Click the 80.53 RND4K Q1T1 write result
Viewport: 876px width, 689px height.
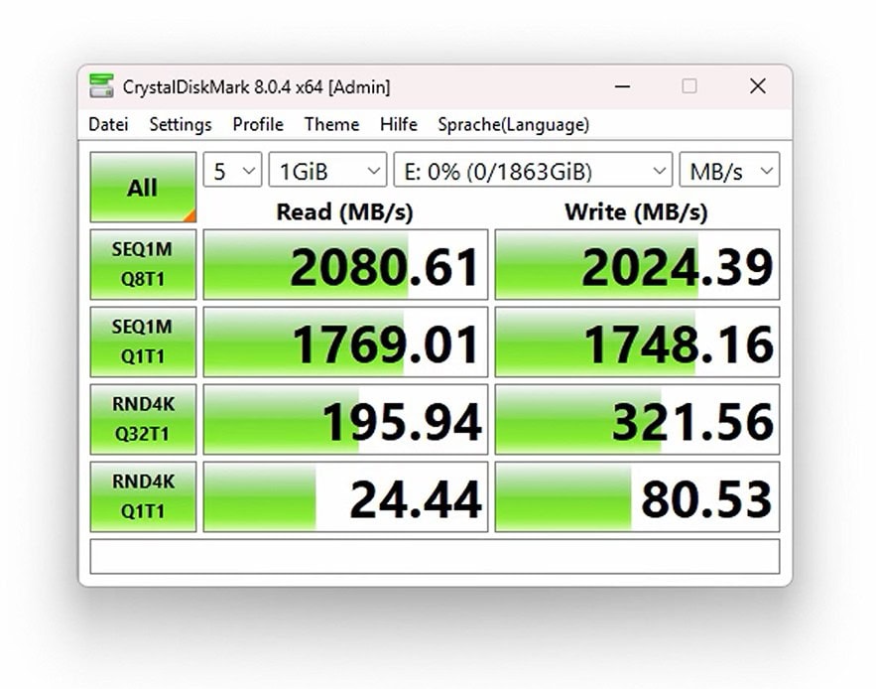[x=637, y=496]
